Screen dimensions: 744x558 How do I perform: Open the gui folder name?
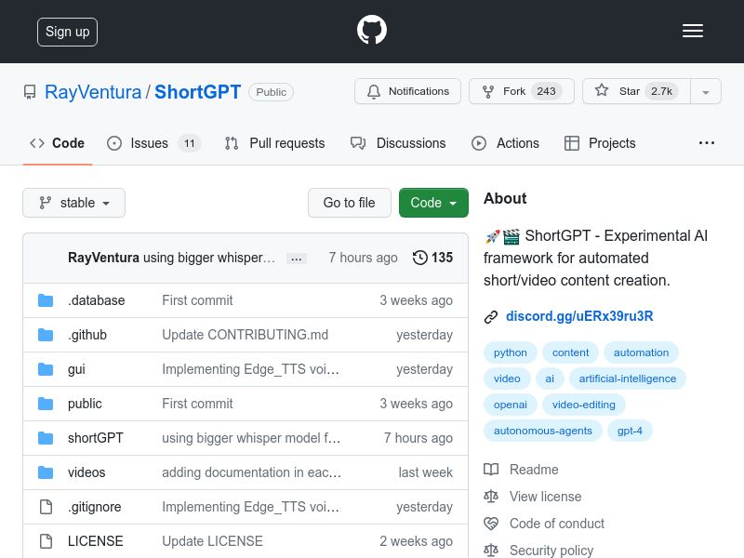click(x=76, y=369)
